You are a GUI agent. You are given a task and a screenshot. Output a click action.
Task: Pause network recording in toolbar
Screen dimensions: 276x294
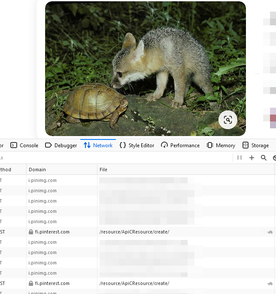[x=240, y=158]
